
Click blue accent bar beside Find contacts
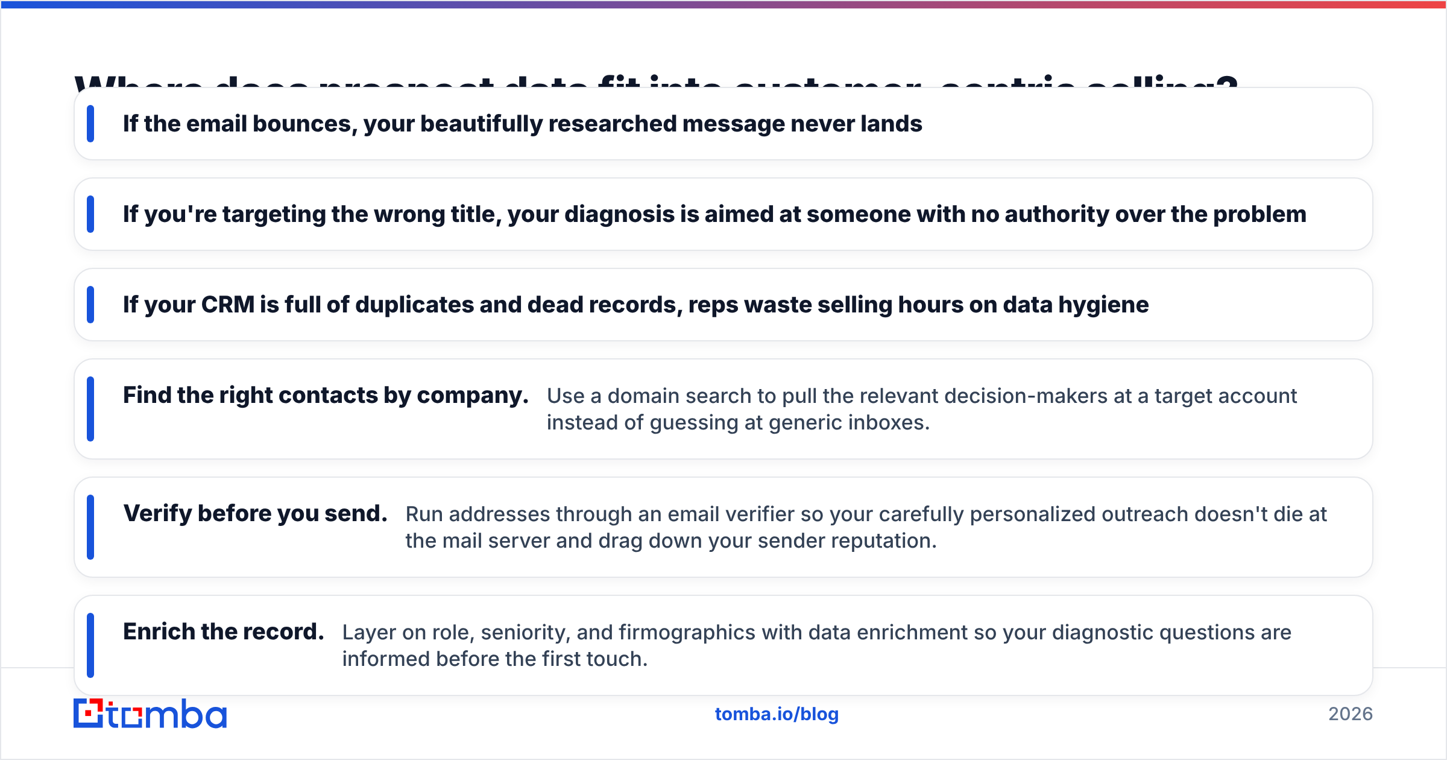coord(90,409)
